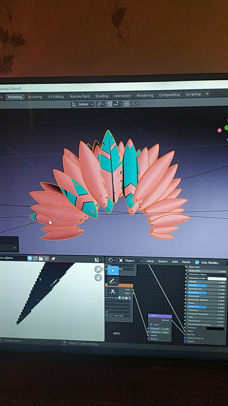Open the Object shader type dropdown
Screen dimensions: 228x406
click(130, 261)
